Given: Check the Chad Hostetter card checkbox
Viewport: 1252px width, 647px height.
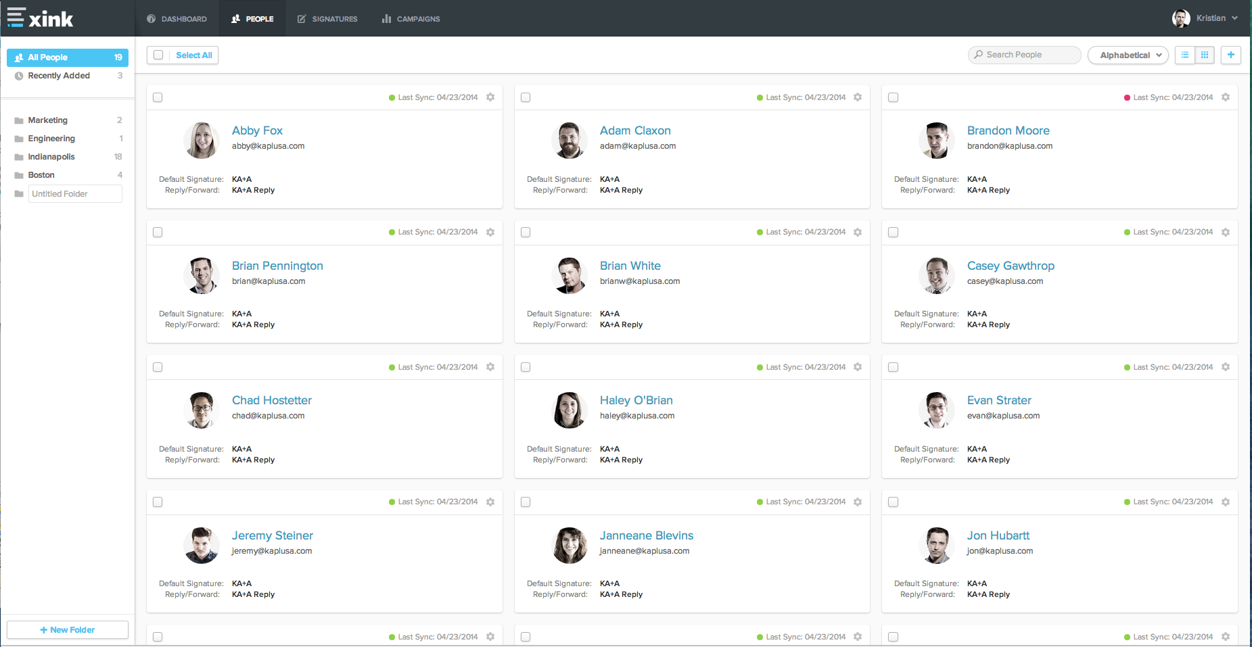Looking at the screenshot, I should pyautogui.click(x=158, y=367).
